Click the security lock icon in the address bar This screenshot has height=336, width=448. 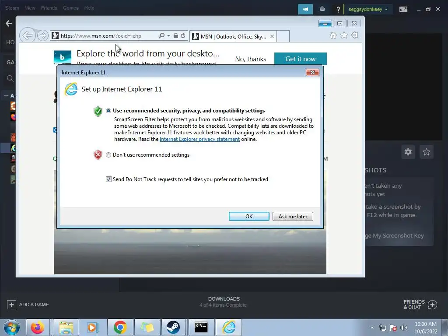(176, 36)
